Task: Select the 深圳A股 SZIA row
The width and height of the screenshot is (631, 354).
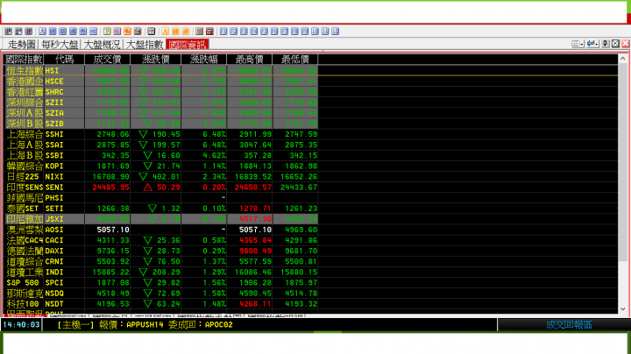Action: point(161,113)
